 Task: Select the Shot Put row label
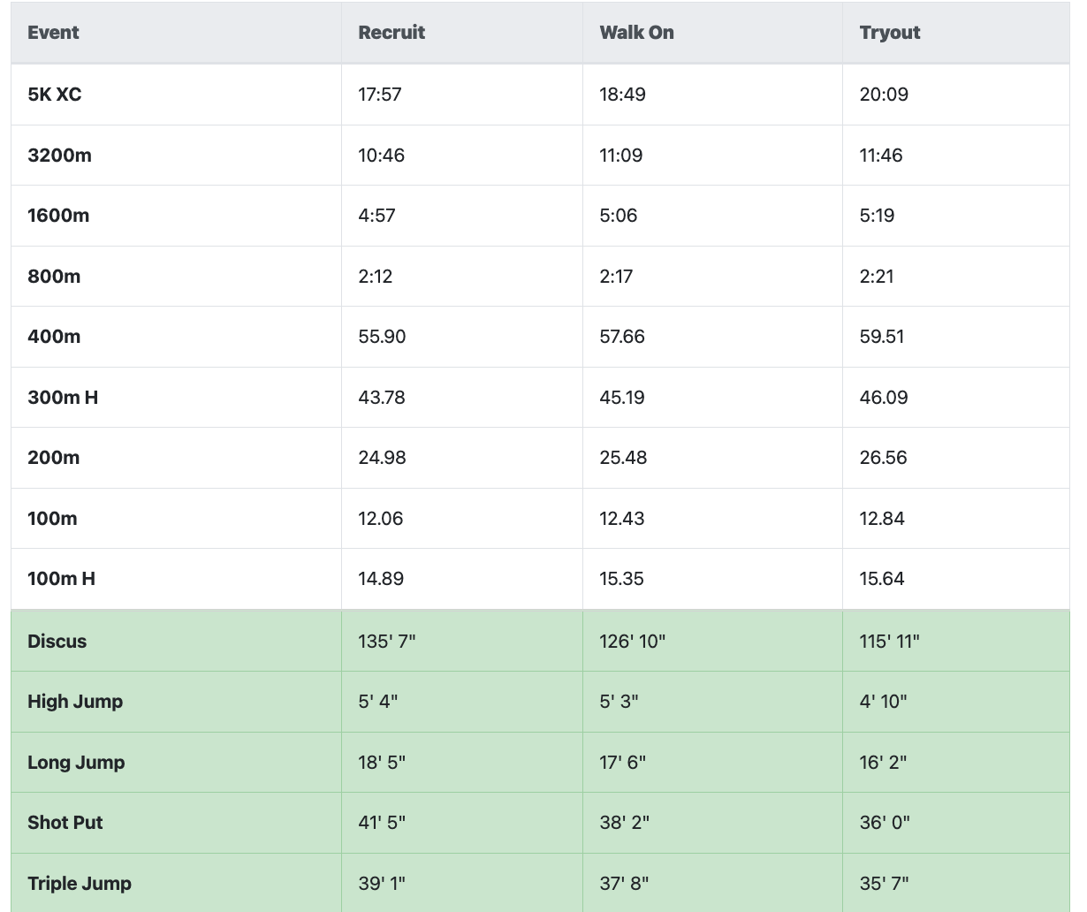pos(65,823)
